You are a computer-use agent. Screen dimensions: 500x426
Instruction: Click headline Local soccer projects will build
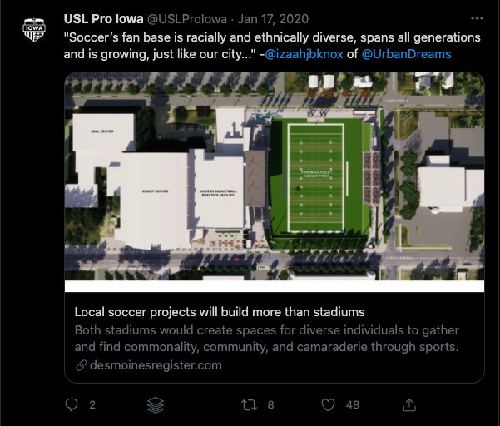point(220,312)
